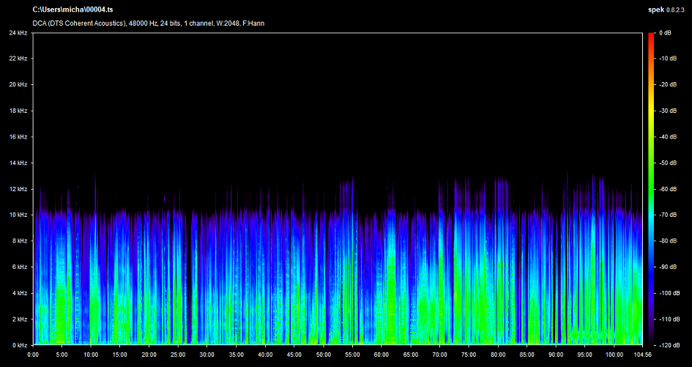The image size is (692, 367).
Task: Click the file path 00004.ts title text
Action: pyautogui.click(x=72, y=9)
